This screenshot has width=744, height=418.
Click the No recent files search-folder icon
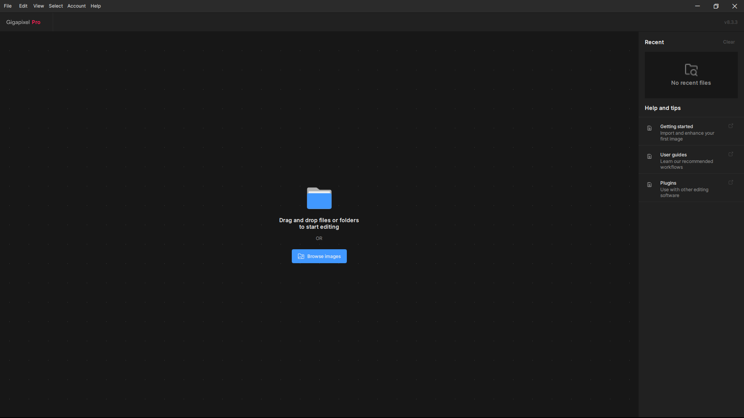(691, 70)
